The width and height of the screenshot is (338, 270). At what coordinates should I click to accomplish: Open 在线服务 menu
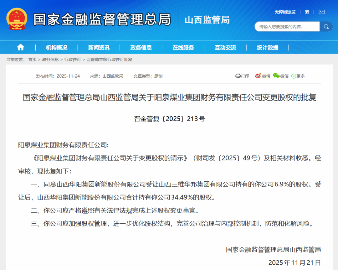(x=183, y=48)
